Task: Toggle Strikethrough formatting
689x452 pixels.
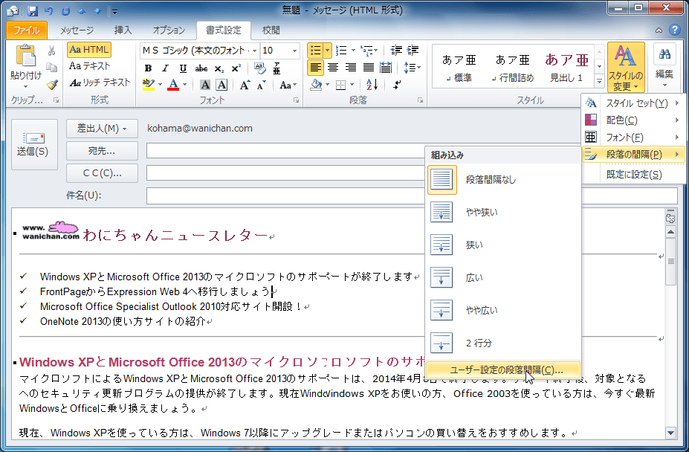Action: click(201, 68)
